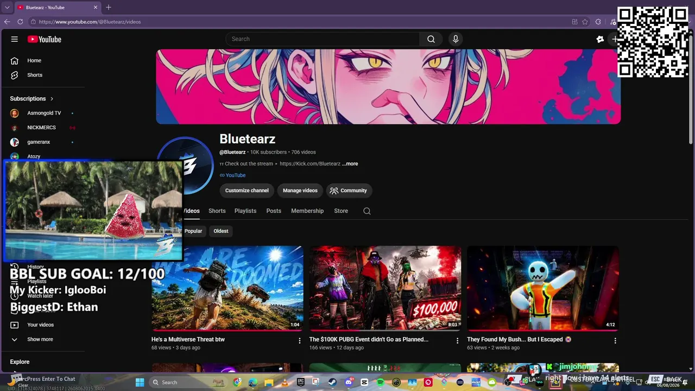Viewport: 695px width, 391px height.
Task: Select the Bluetearz - YouTube browser tab
Action: coord(58,8)
